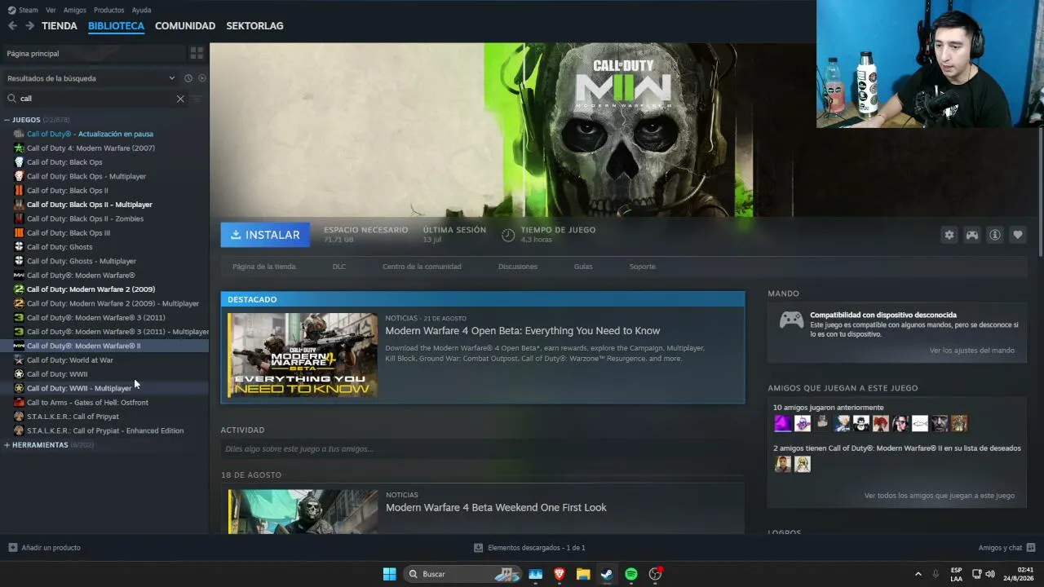Click Página principal button

coord(93,54)
